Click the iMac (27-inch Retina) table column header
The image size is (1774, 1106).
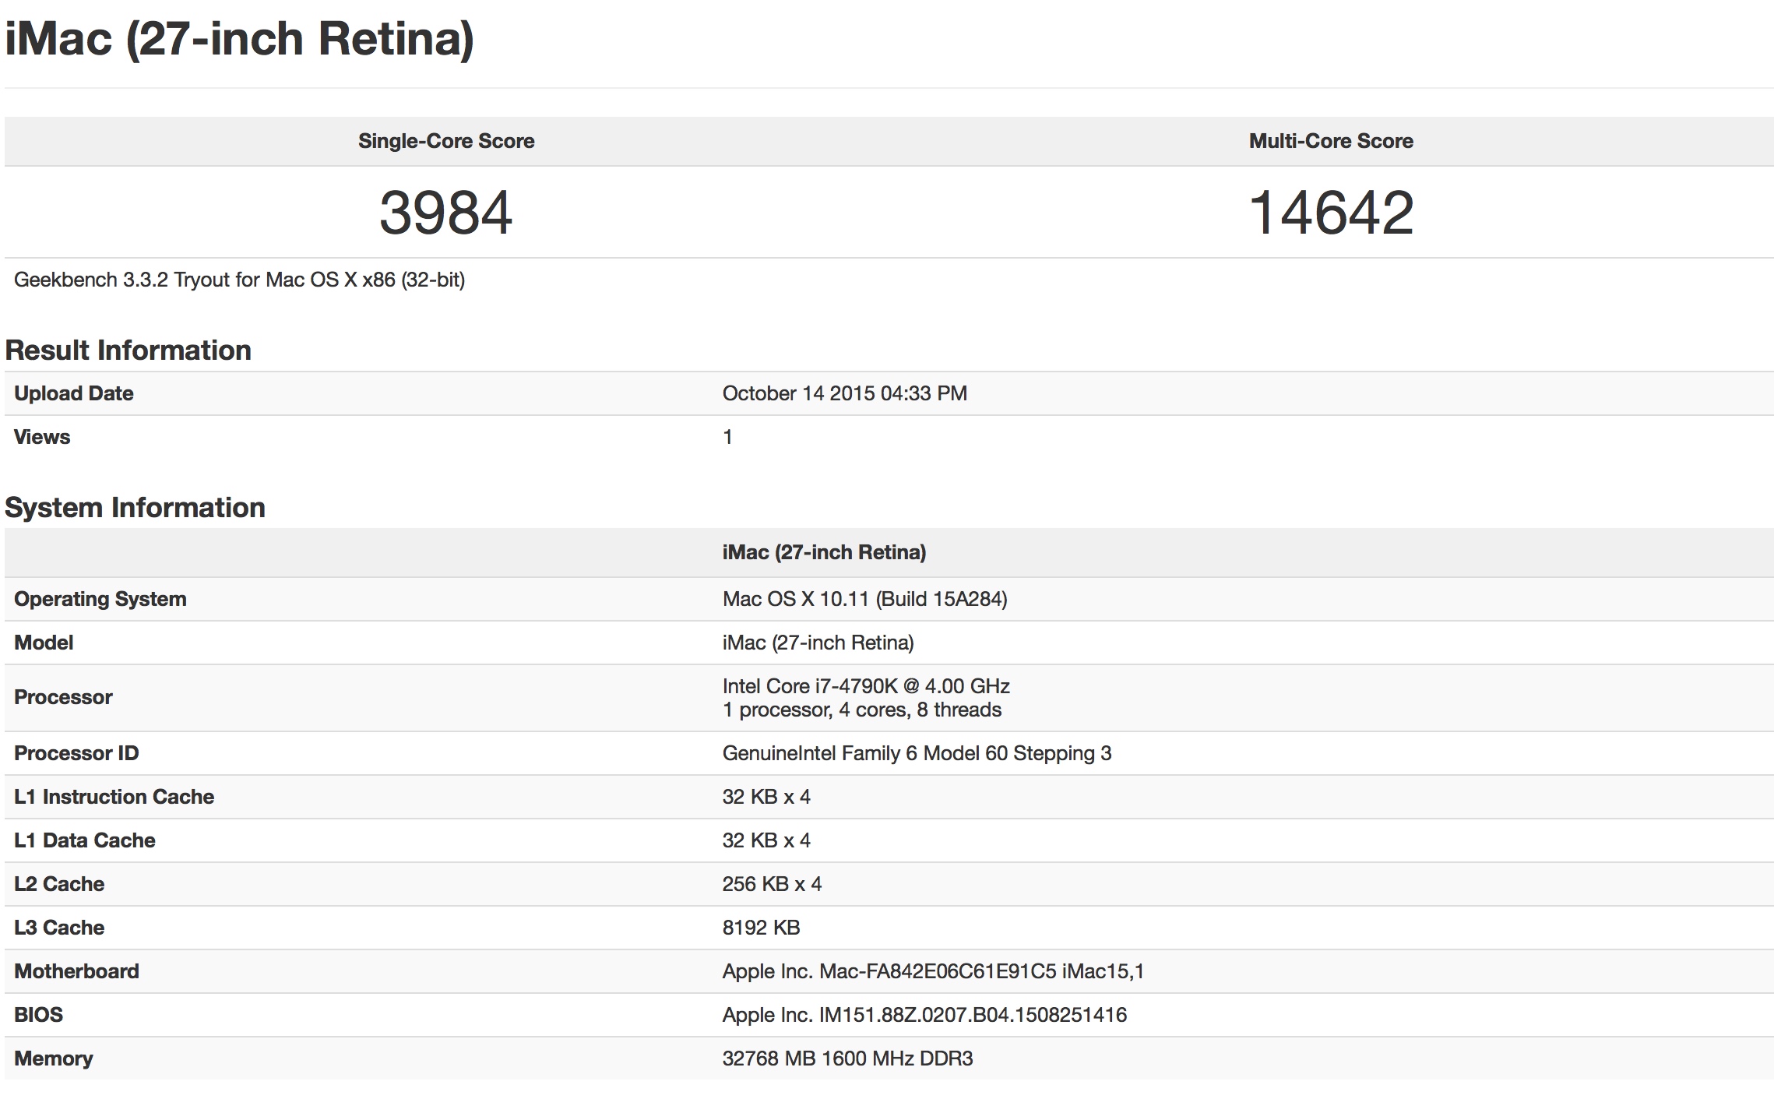[824, 552]
